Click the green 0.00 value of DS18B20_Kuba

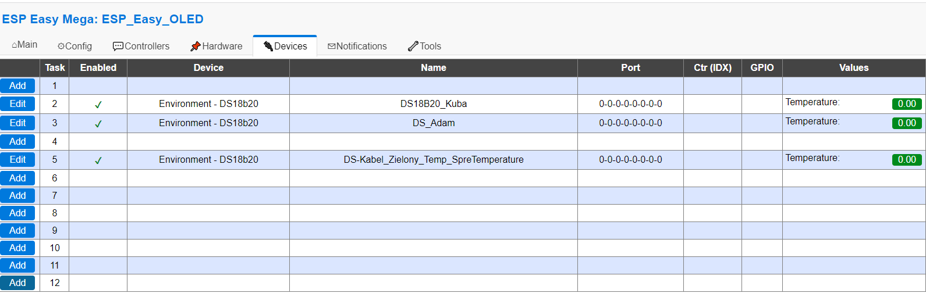[x=907, y=104]
